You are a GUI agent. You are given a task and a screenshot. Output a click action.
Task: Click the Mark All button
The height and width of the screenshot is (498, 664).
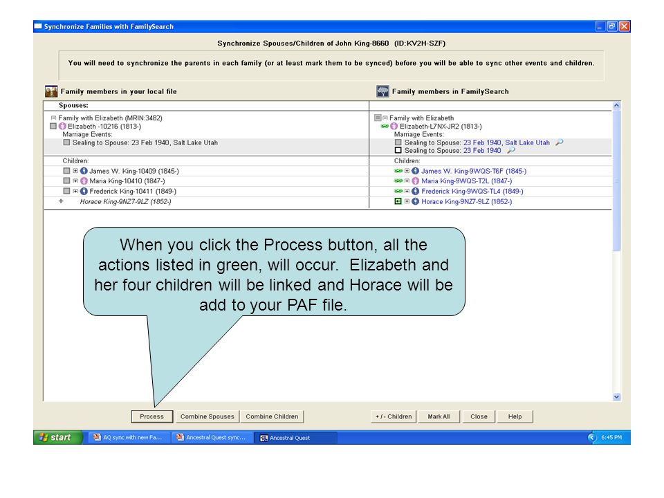(x=439, y=416)
